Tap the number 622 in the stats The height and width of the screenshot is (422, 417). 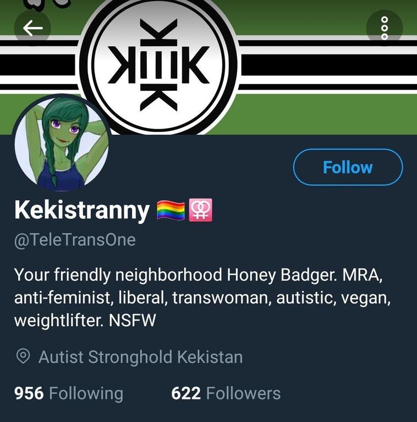tap(186, 393)
